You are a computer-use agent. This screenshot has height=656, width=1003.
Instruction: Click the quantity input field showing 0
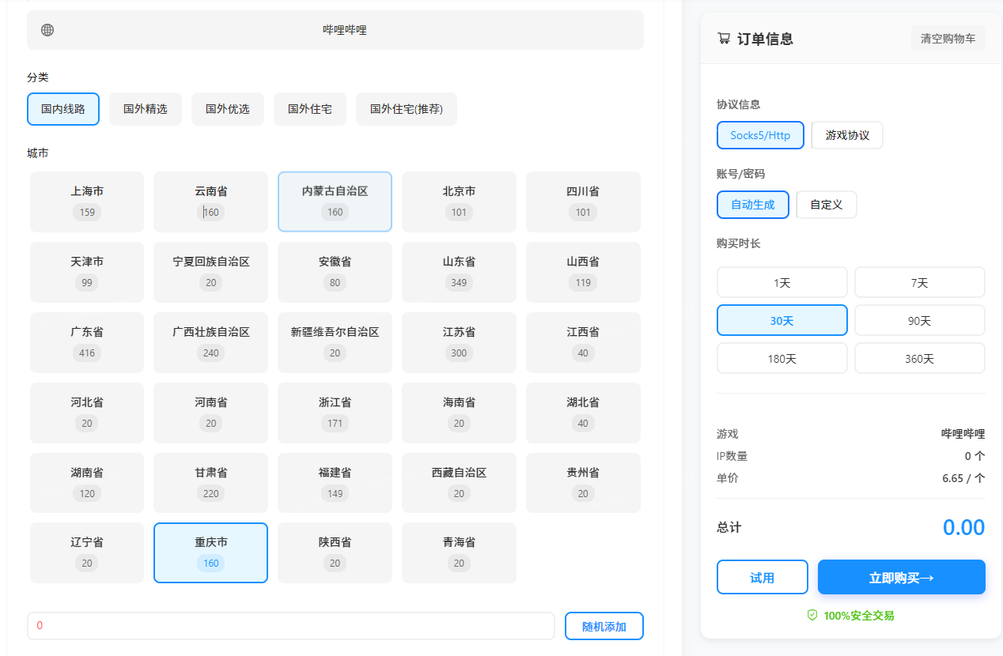point(290,625)
